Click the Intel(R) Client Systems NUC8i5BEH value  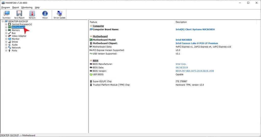coord(195,29)
